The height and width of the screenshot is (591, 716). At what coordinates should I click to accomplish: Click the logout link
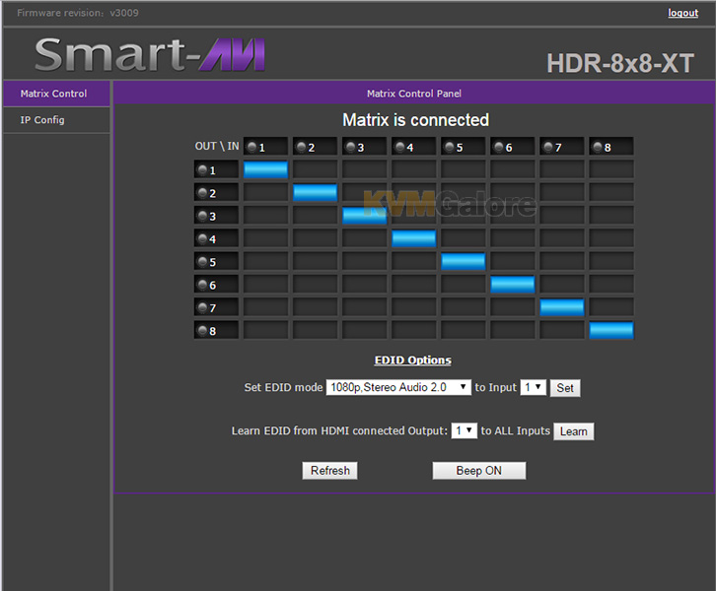click(682, 13)
